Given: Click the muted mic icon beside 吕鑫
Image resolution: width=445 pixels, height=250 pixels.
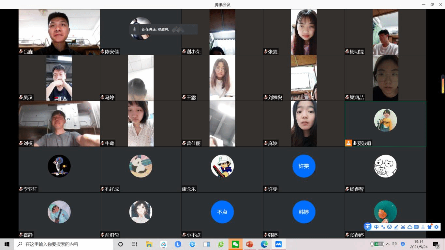Looking at the screenshot, I should 21,51.
